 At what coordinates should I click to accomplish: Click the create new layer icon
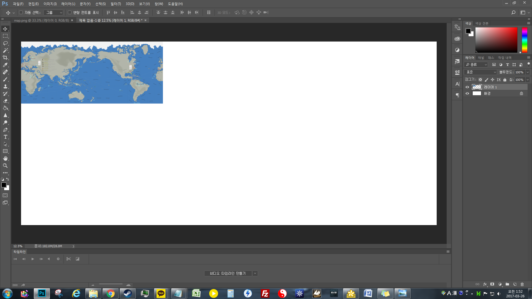click(x=515, y=284)
